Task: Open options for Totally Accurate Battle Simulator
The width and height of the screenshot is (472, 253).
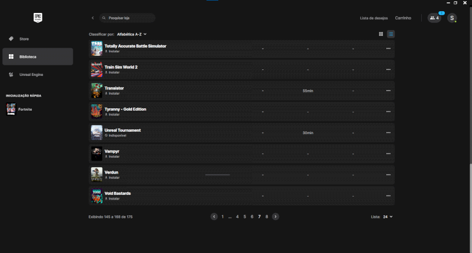Action: pos(388,49)
